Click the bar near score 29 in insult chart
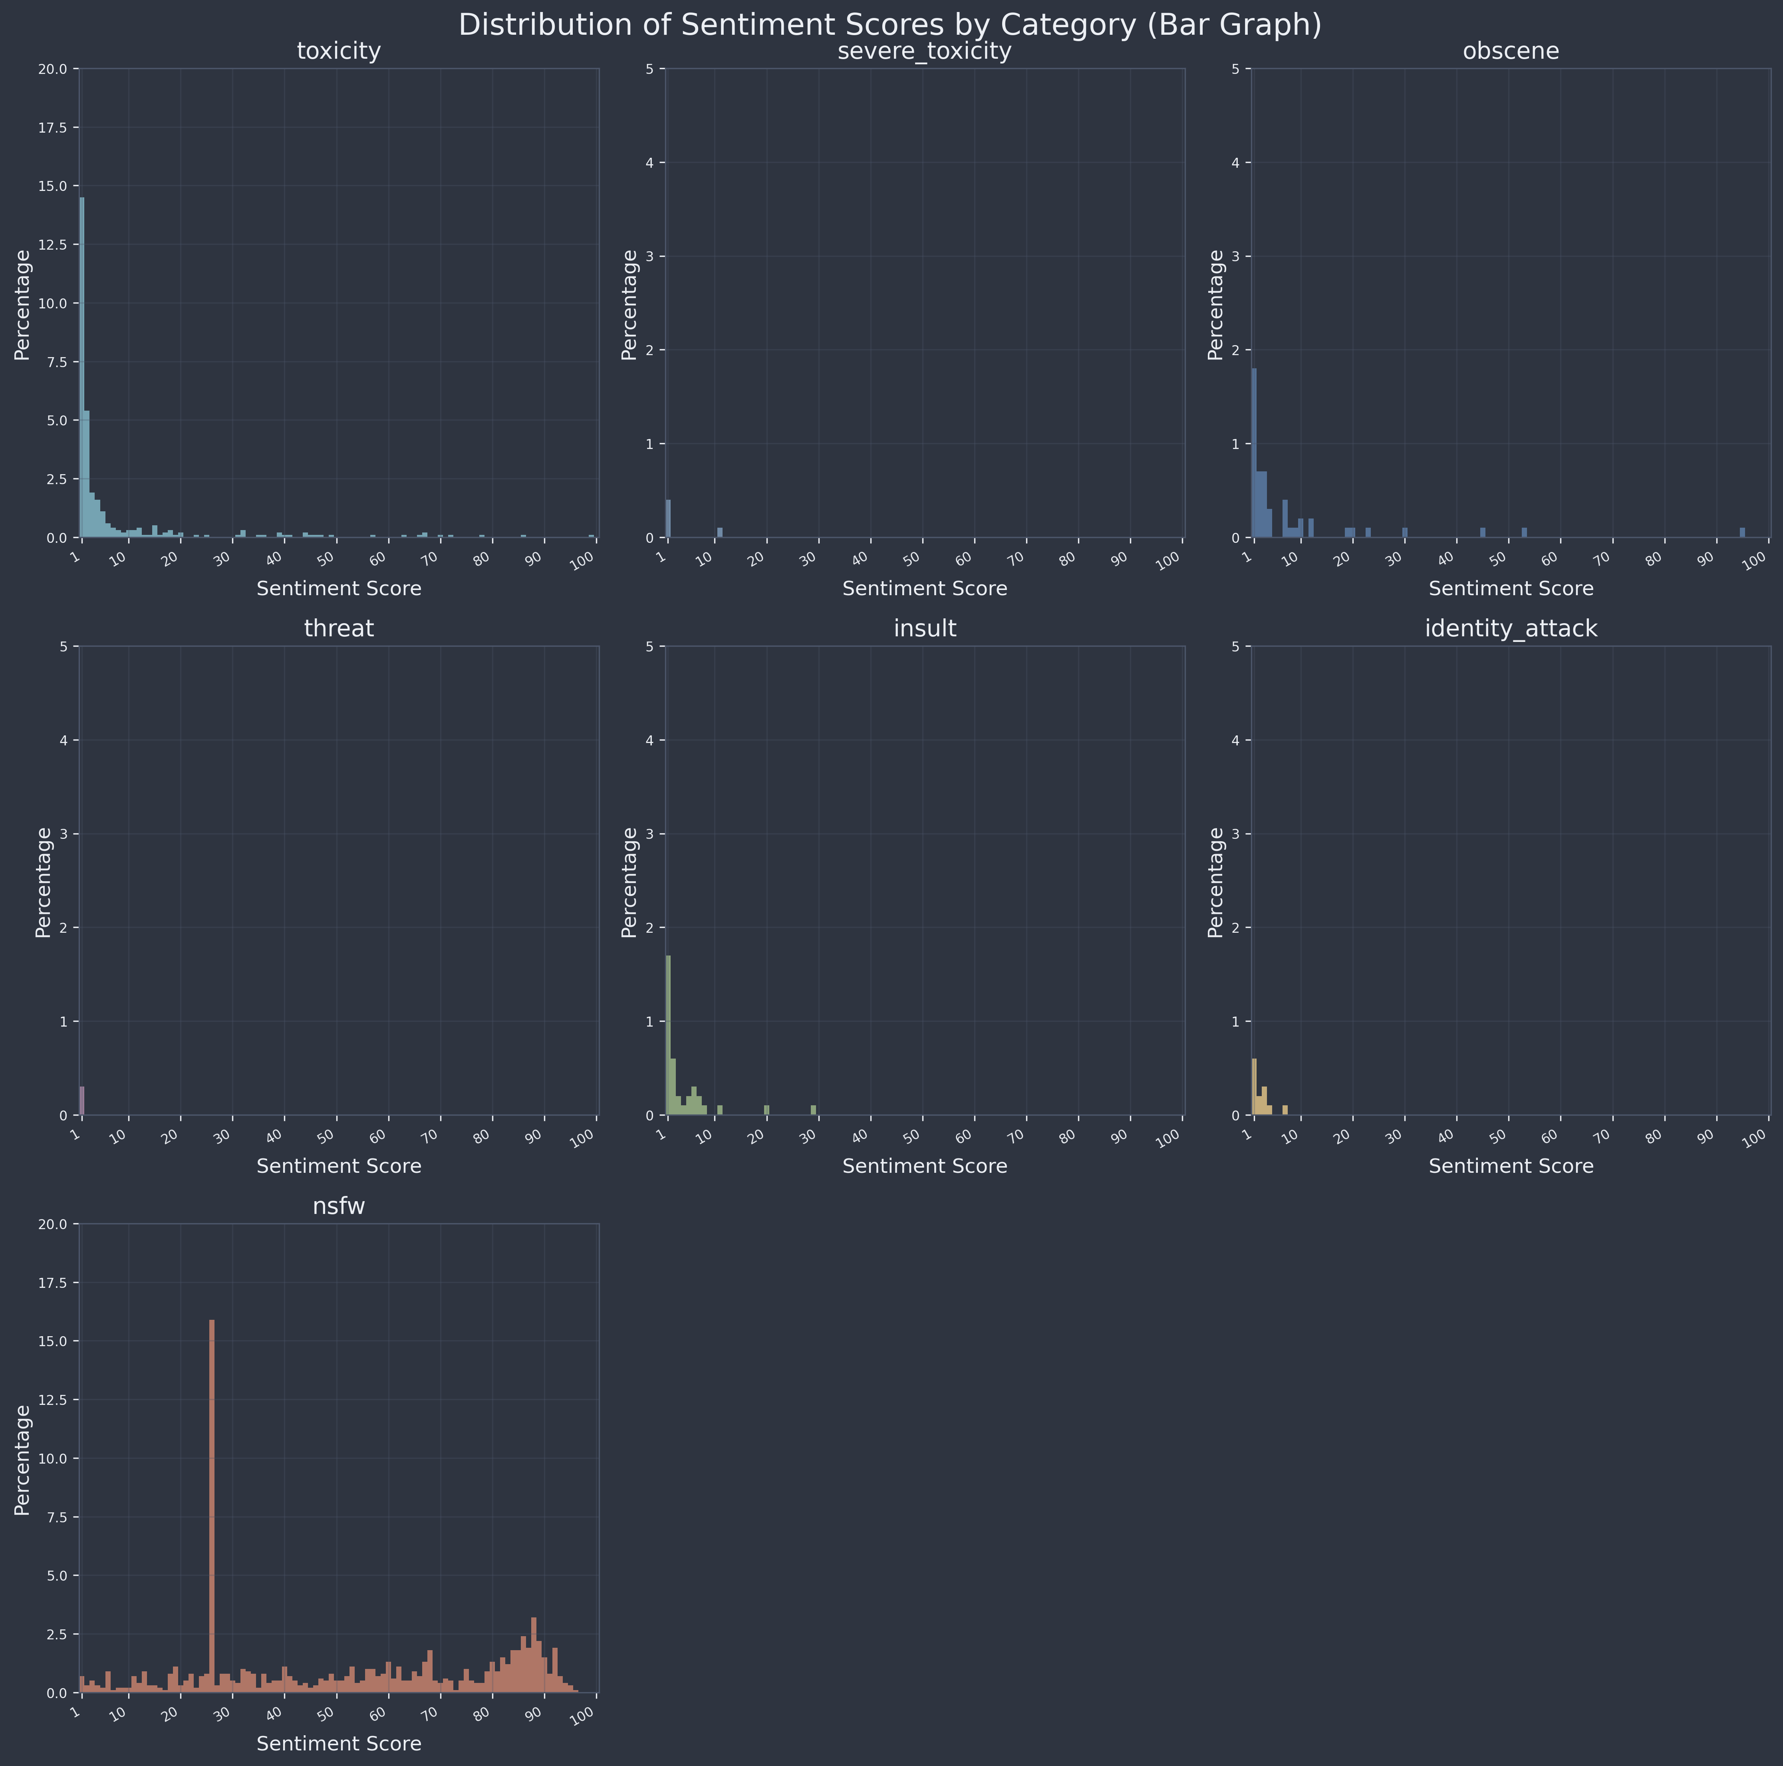1783x1766 pixels. click(x=813, y=1110)
